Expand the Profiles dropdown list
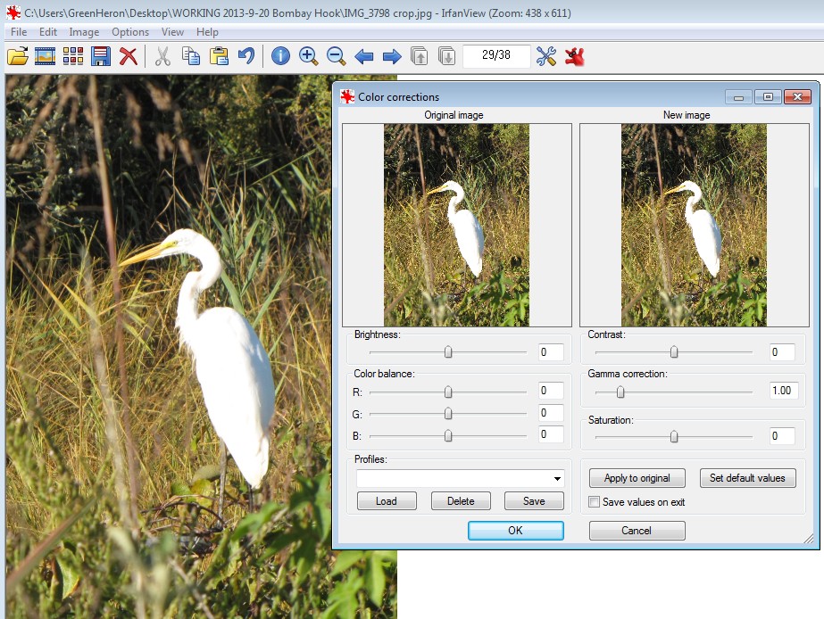This screenshot has width=824, height=619. click(x=557, y=479)
